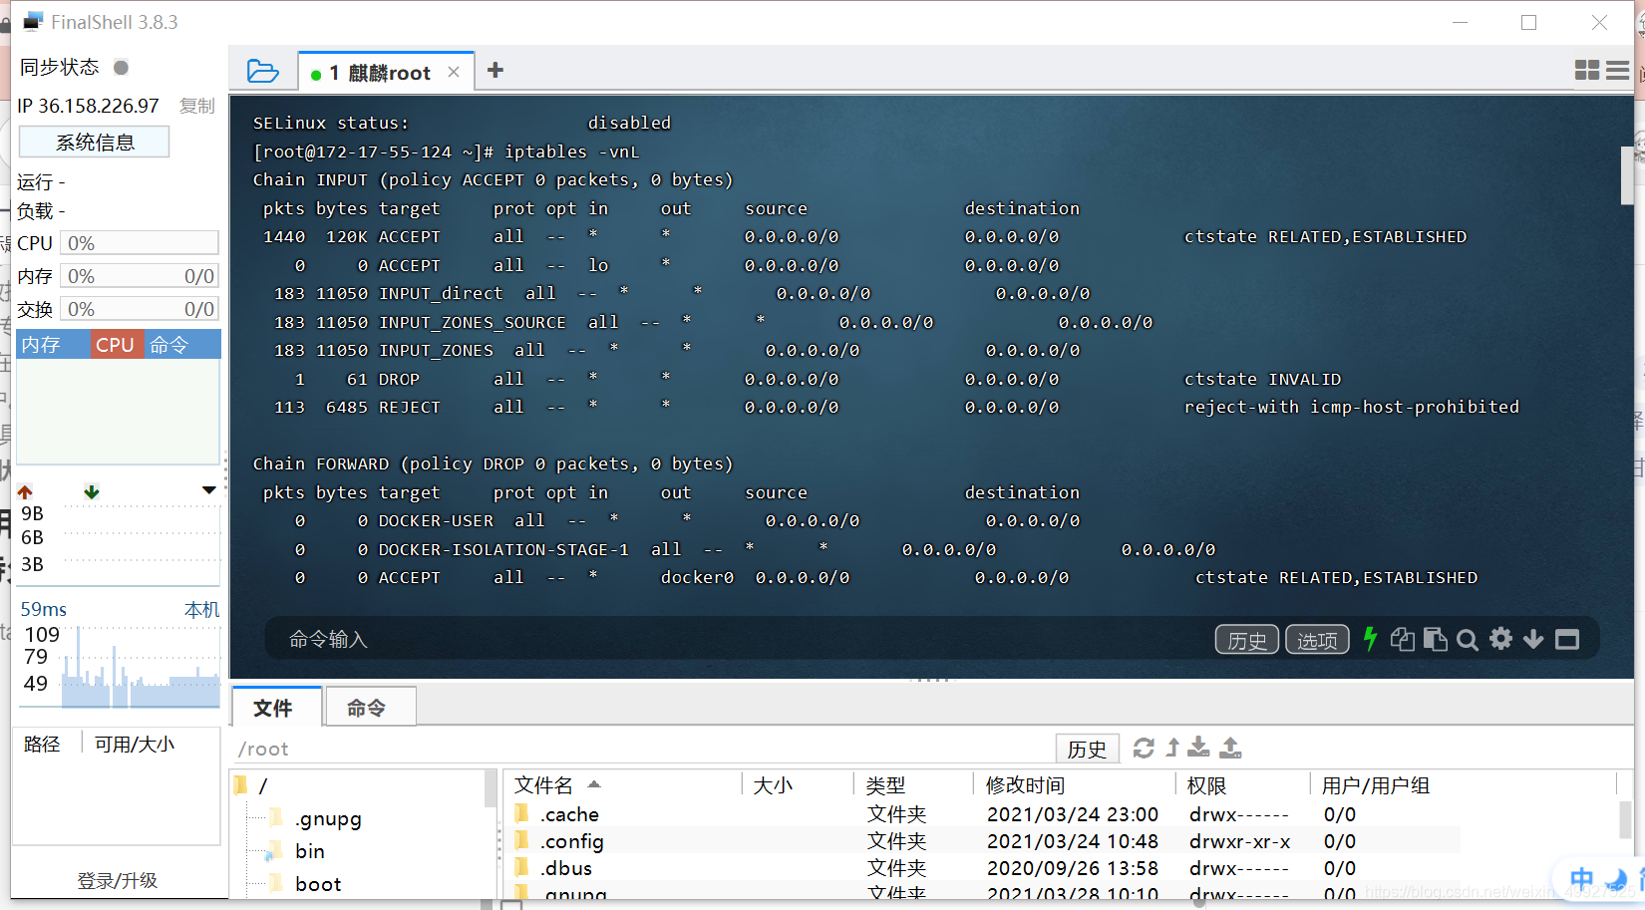1645x910 pixels.
Task: Click the 修改时间 column header
Action: pyautogui.click(x=1025, y=785)
